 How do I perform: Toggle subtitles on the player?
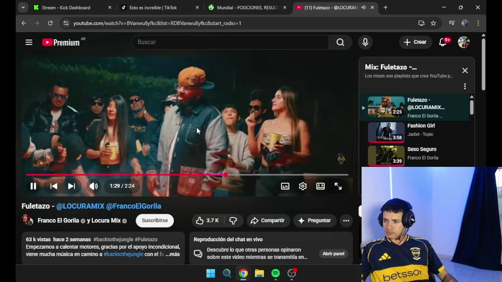285,186
